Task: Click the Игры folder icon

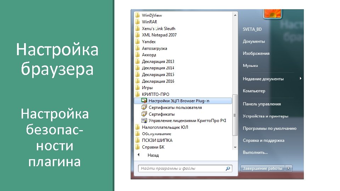Action: click(x=137, y=88)
